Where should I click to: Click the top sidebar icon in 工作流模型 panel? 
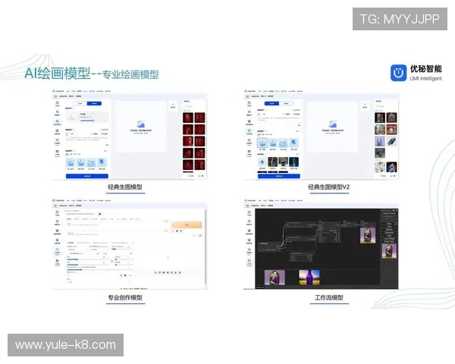[249, 215]
